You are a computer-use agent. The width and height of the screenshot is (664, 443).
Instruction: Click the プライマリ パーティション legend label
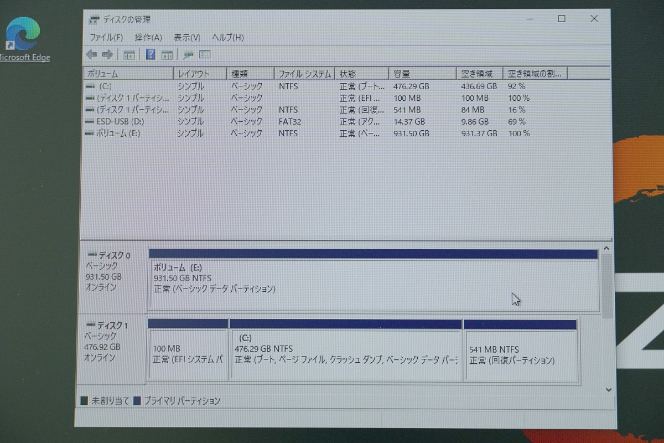point(182,400)
